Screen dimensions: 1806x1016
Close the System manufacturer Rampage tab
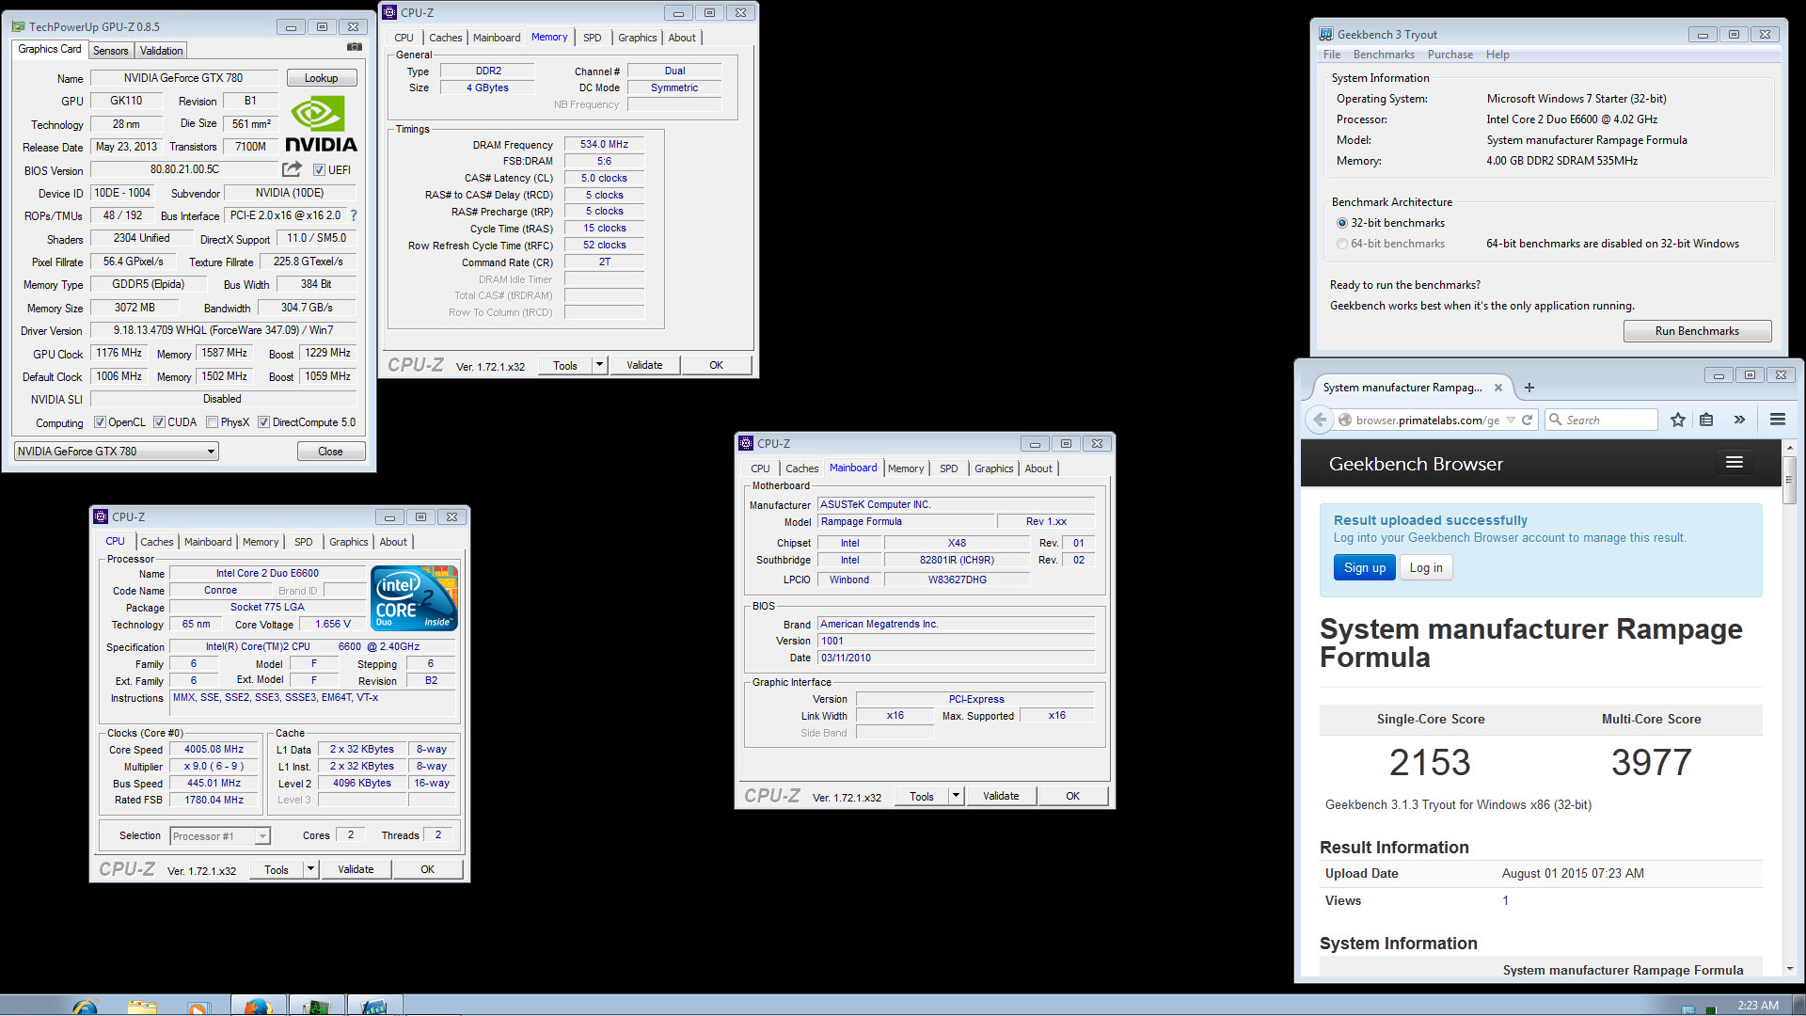(x=1498, y=388)
